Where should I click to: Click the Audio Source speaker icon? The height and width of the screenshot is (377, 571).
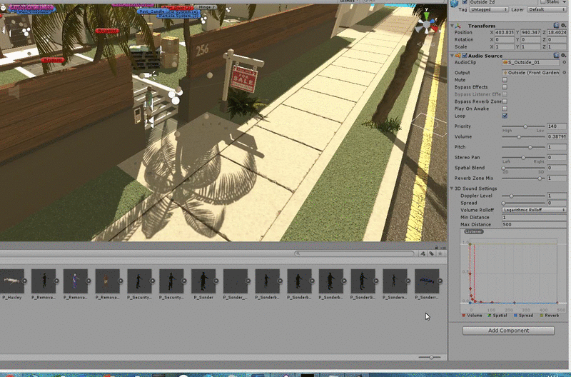[x=458, y=56]
